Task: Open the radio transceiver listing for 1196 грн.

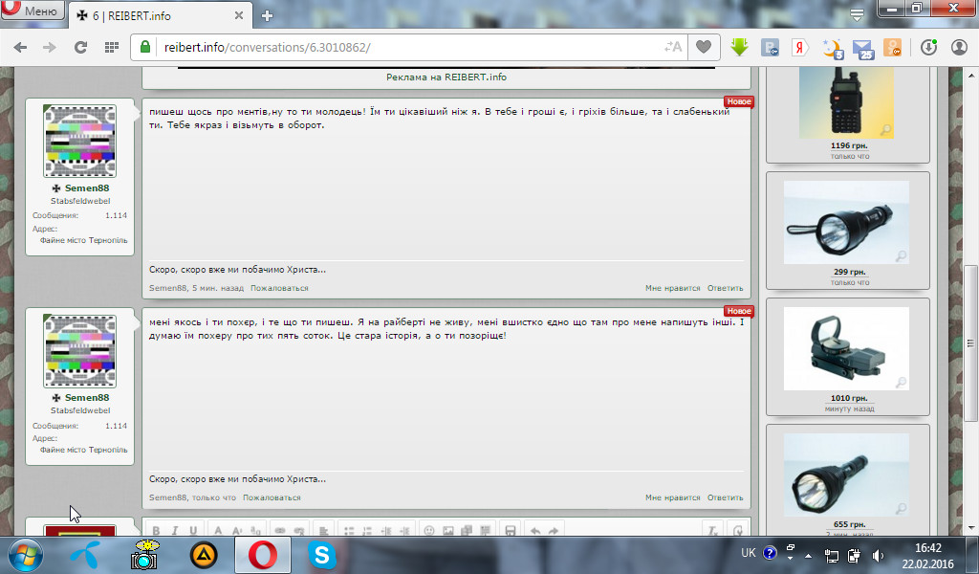Action: coord(847,103)
